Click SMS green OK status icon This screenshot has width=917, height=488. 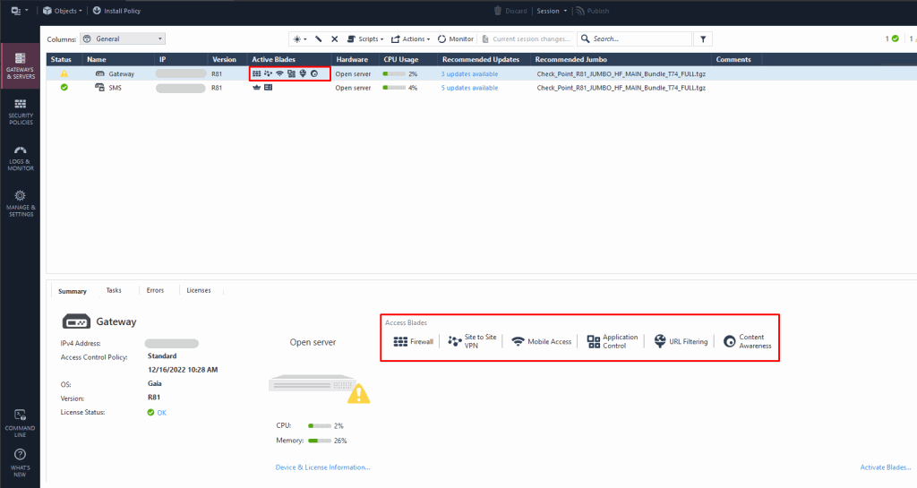pyautogui.click(x=64, y=87)
